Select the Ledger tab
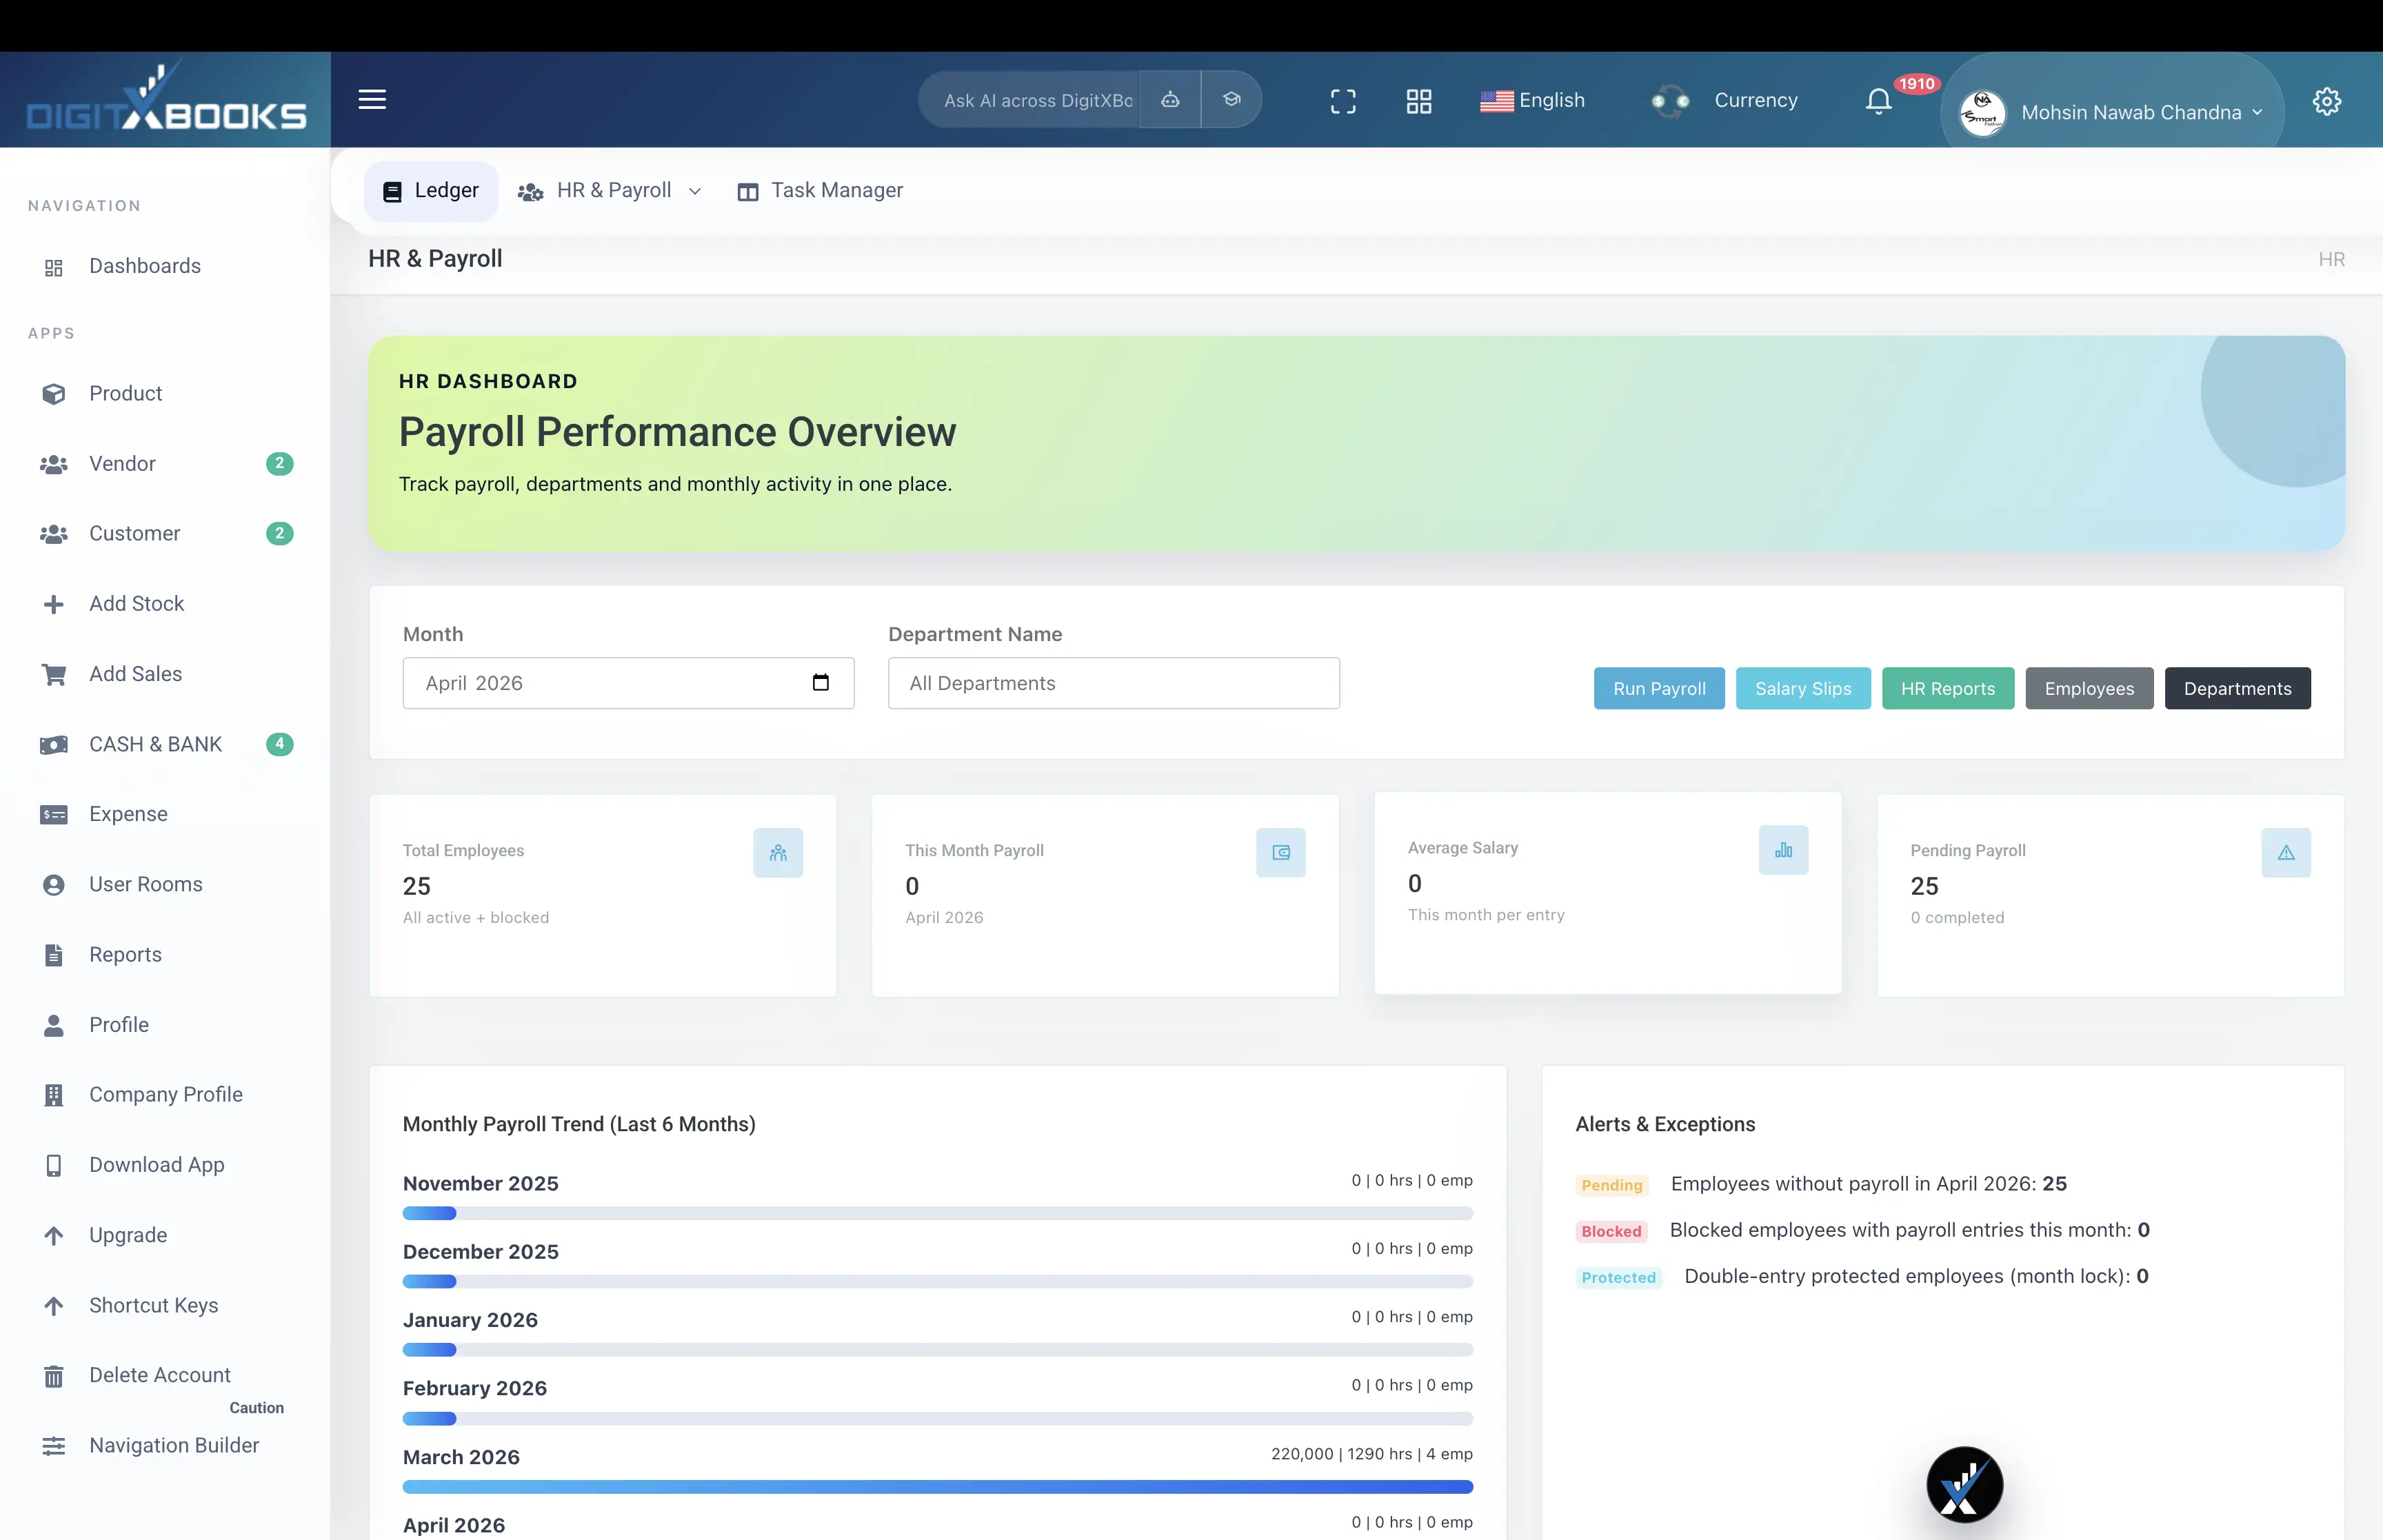 coord(429,190)
